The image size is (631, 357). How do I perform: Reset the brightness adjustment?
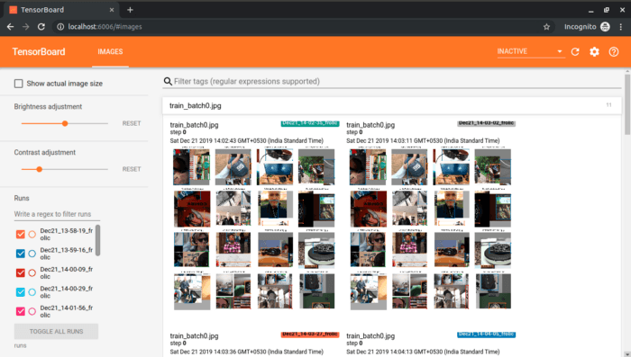click(132, 123)
